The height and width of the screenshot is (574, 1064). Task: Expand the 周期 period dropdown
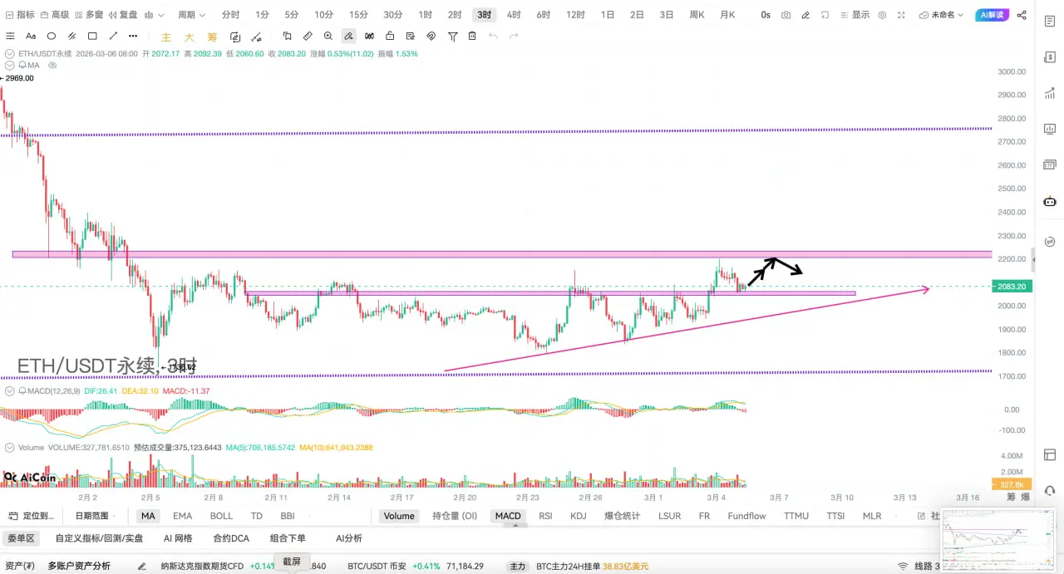coord(192,15)
